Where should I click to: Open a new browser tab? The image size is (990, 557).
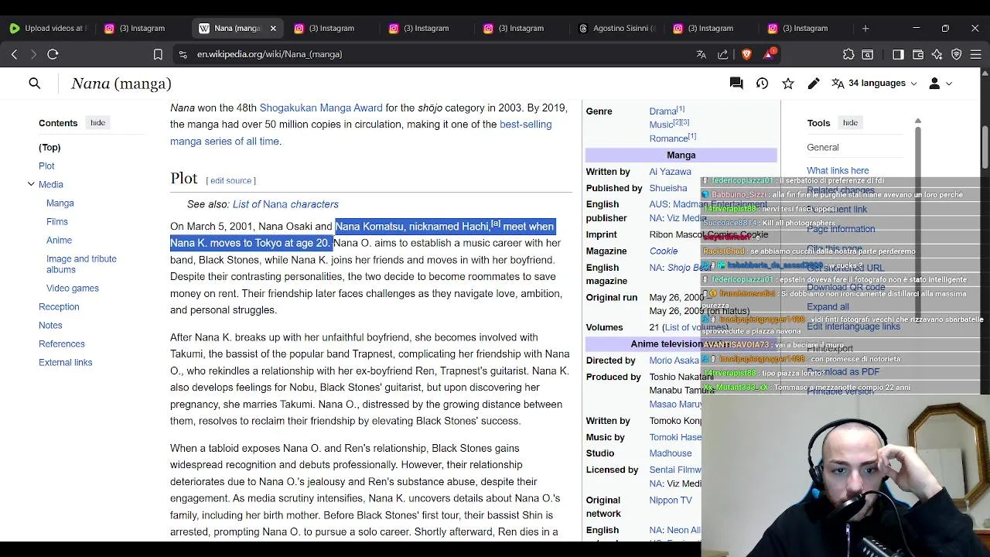click(865, 28)
